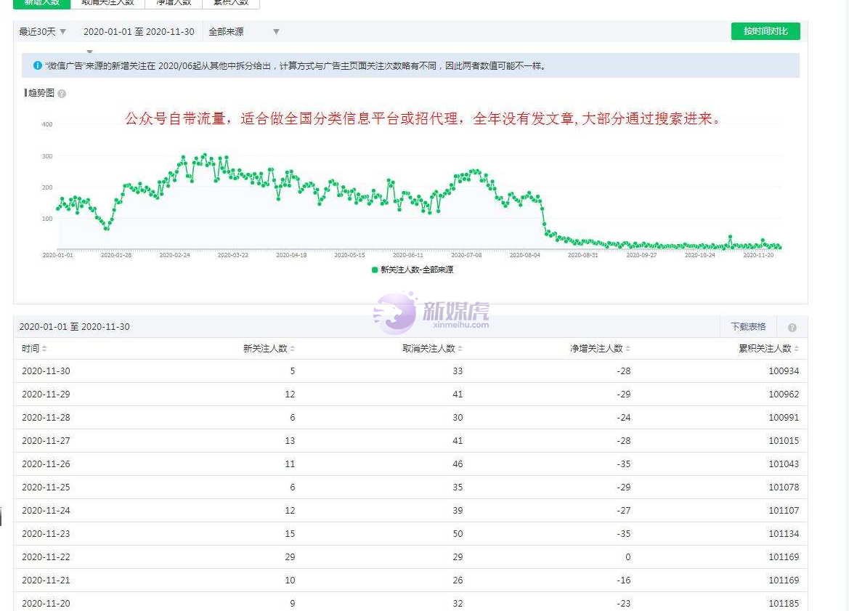The image size is (849, 611).
Task: Click unfollow count 46
Action: (458, 464)
